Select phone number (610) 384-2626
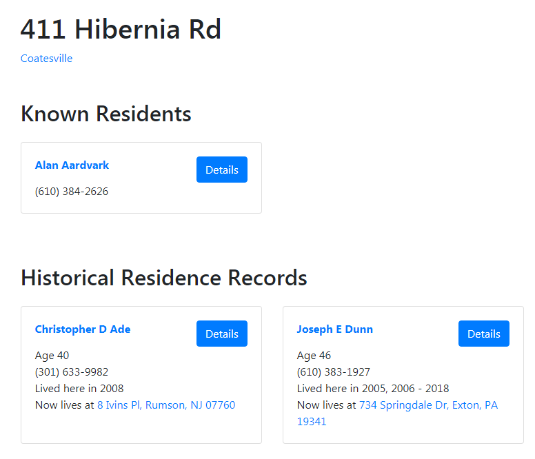The image size is (535, 459). coord(72,192)
